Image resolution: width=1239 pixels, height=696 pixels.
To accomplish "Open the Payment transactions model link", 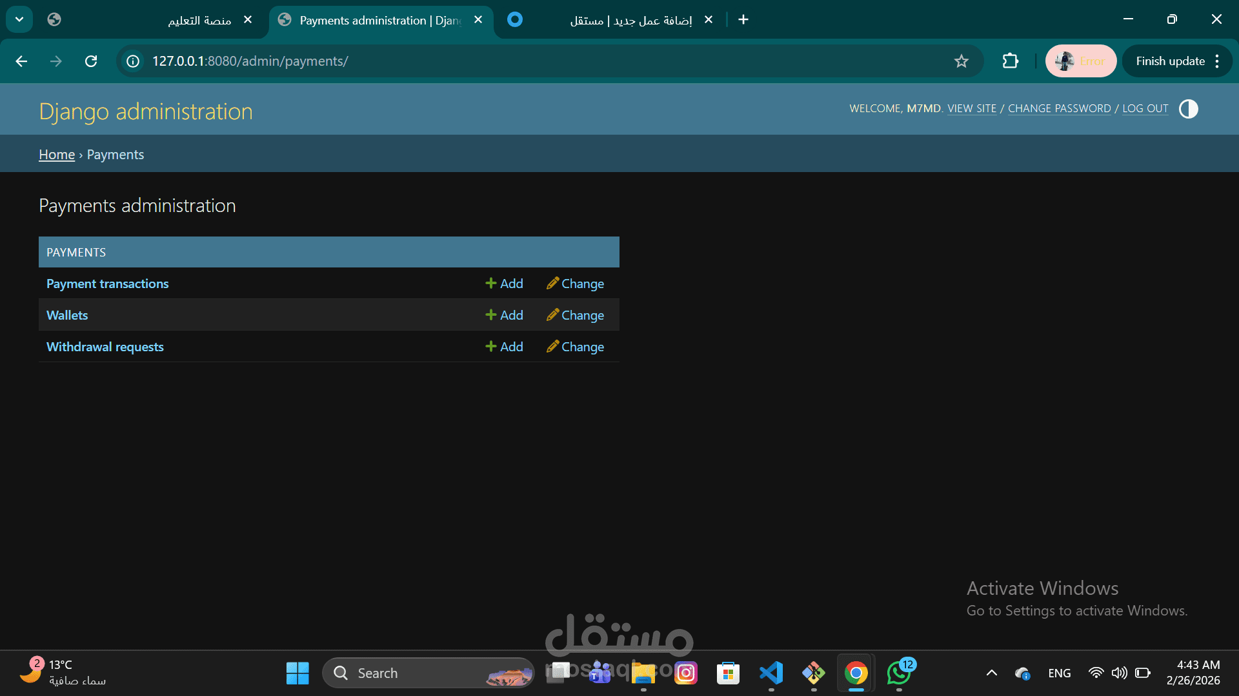I will tap(107, 284).
